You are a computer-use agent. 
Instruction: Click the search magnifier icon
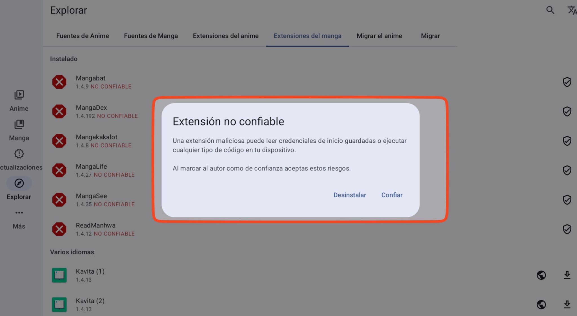tap(550, 10)
